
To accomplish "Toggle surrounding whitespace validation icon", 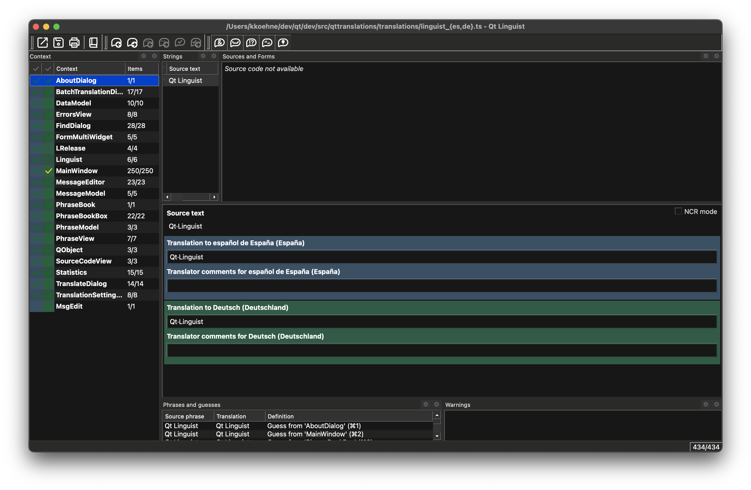I will [x=235, y=43].
